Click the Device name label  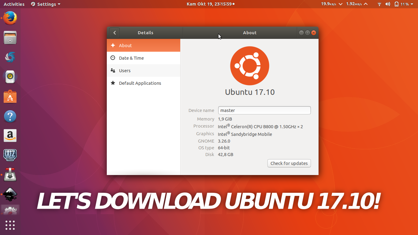(x=201, y=110)
